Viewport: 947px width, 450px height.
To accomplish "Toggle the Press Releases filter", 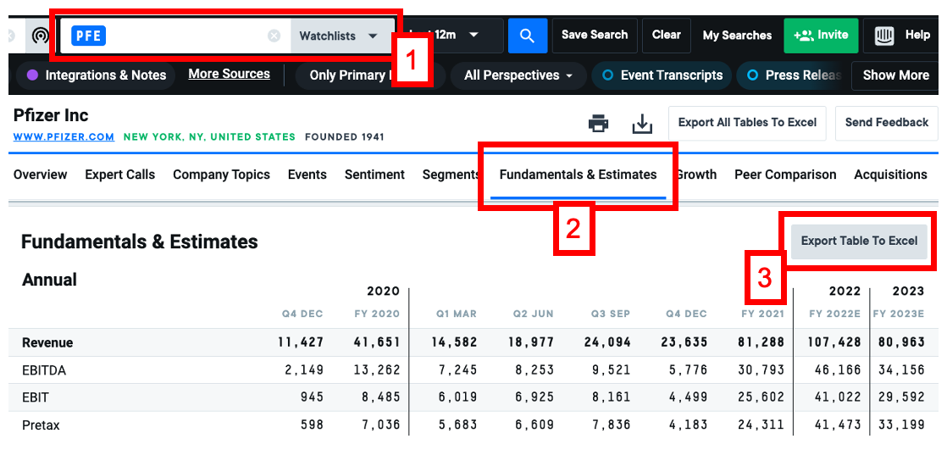I will [792, 75].
